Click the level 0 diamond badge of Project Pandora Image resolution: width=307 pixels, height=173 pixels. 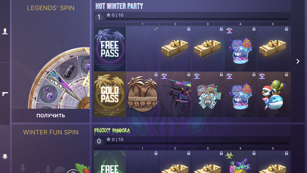click(99, 141)
